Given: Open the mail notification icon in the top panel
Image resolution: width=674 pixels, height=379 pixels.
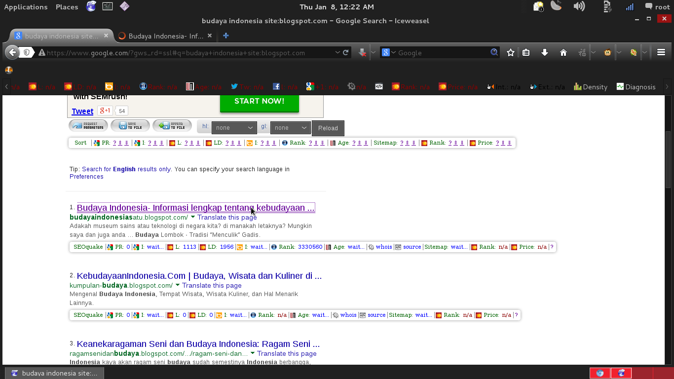Looking at the screenshot, I should 538,6.
